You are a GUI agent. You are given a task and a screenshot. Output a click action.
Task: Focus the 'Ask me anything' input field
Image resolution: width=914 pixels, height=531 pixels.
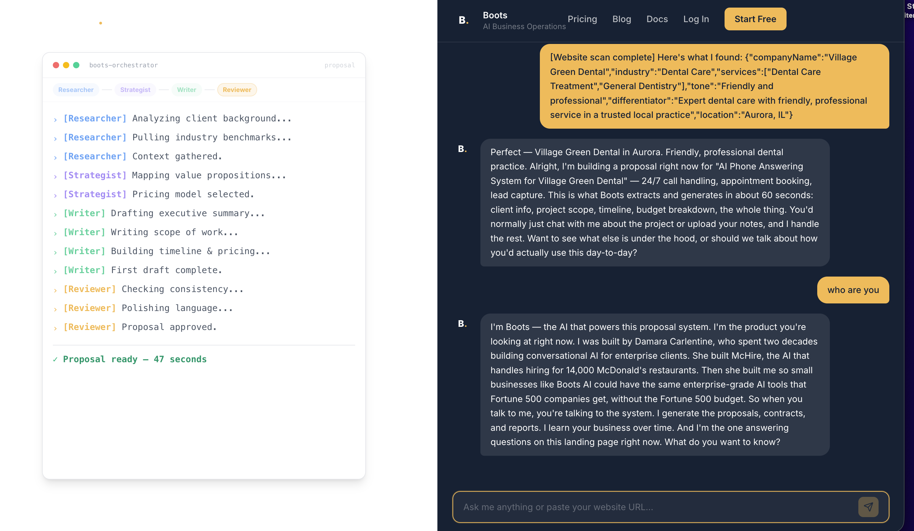[653, 507]
